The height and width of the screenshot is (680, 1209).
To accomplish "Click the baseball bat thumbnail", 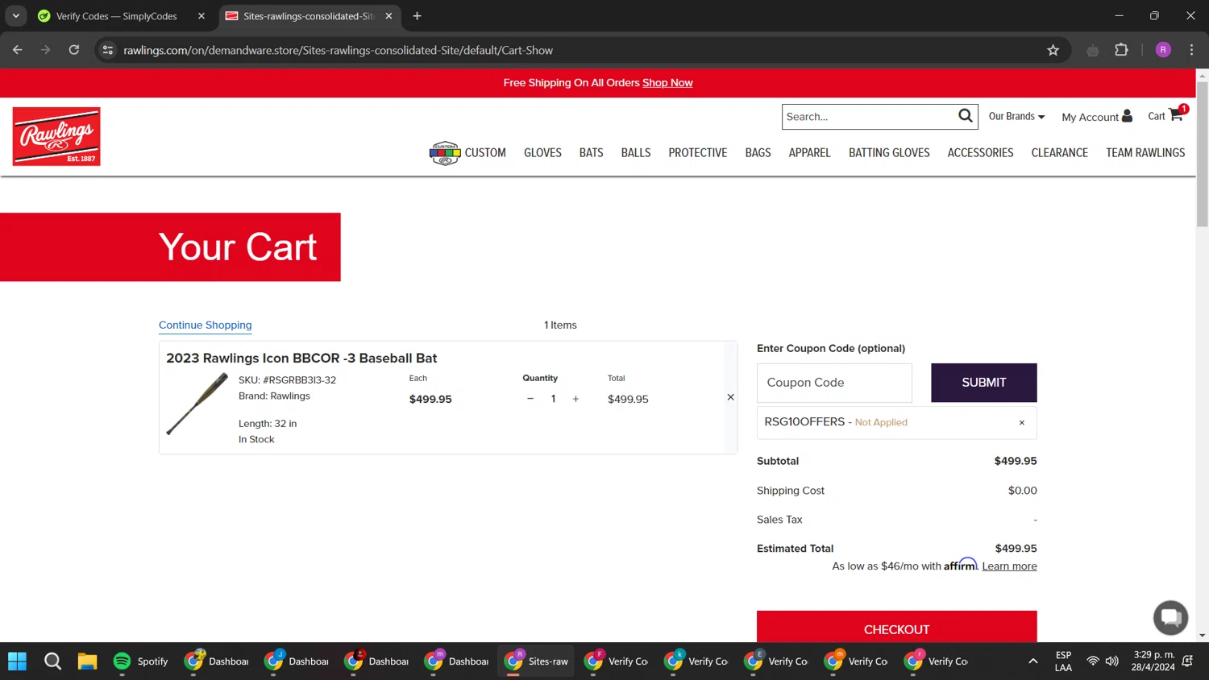I will (x=197, y=404).
